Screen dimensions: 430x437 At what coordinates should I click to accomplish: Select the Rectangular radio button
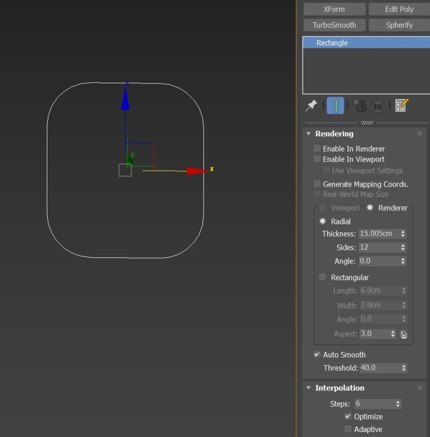(323, 277)
